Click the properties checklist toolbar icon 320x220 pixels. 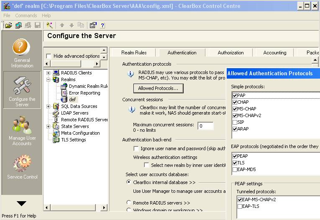pos(93,25)
